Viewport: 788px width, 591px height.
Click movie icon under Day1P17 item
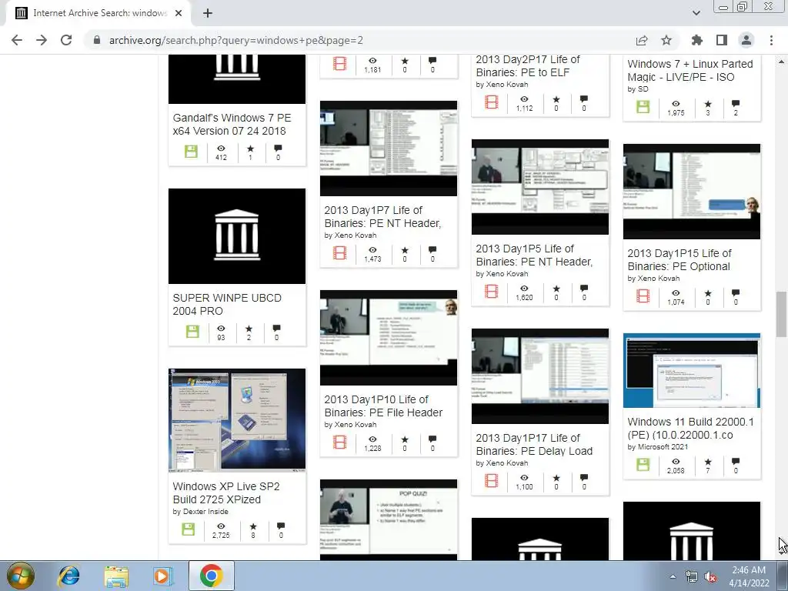pyautogui.click(x=492, y=481)
